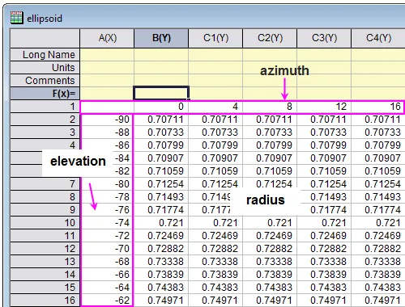The width and height of the screenshot is (405, 307).
Task: Select row header 14
Action: [45, 275]
